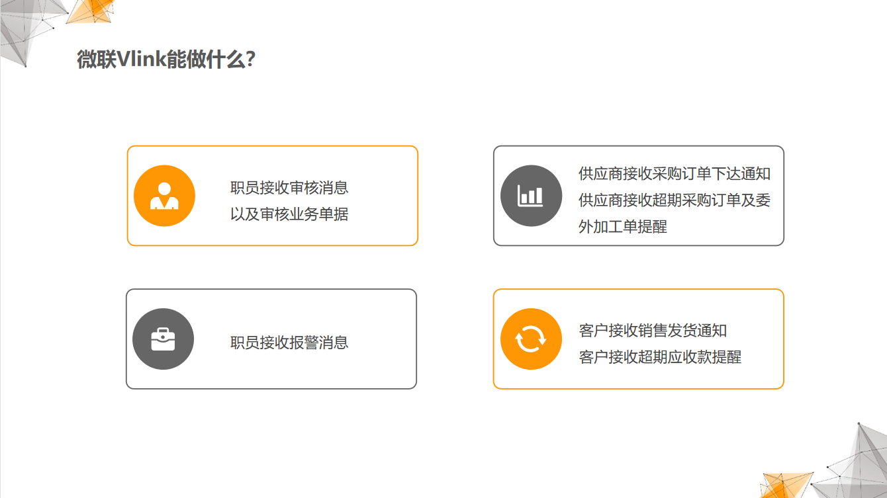The image size is (887, 498).
Task: Select the orange-bordered employee review card
Action: pyautogui.click(x=272, y=196)
